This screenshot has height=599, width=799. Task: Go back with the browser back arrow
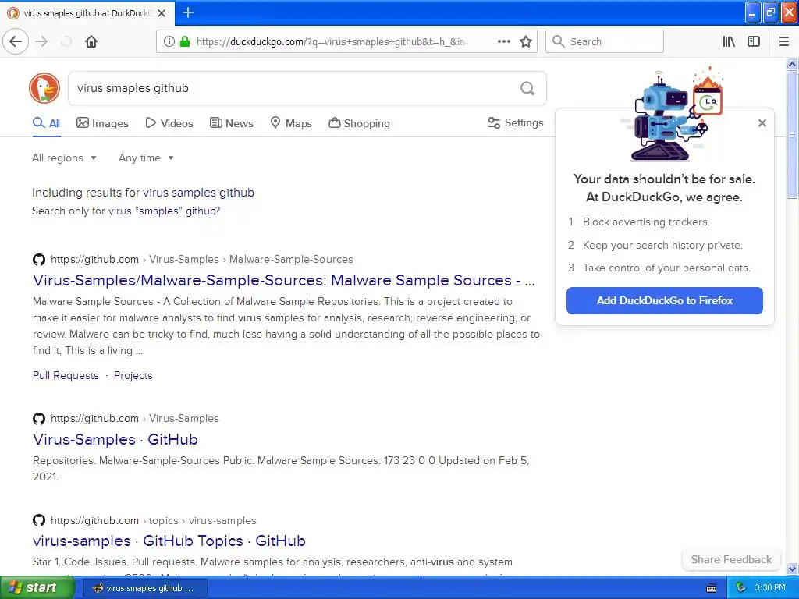16,41
